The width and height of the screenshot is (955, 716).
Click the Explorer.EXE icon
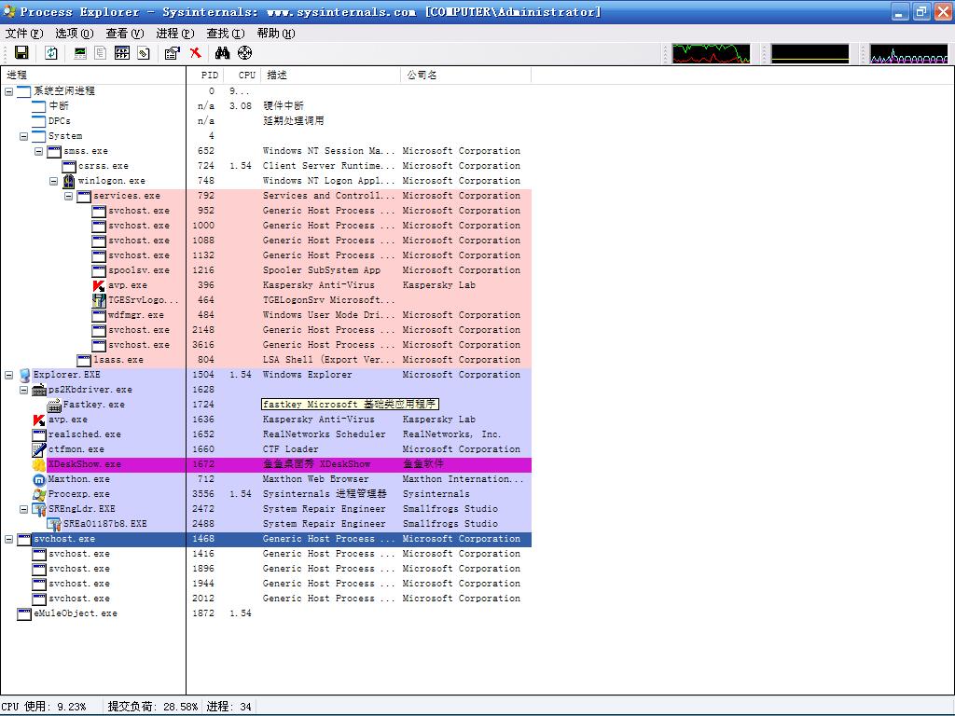pyautogui.click(x=24, y=375)
